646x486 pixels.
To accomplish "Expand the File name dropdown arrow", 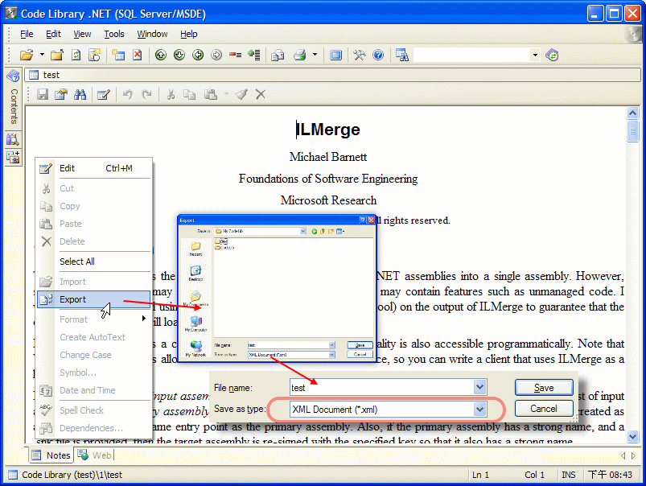I will (x=480, y=388).
